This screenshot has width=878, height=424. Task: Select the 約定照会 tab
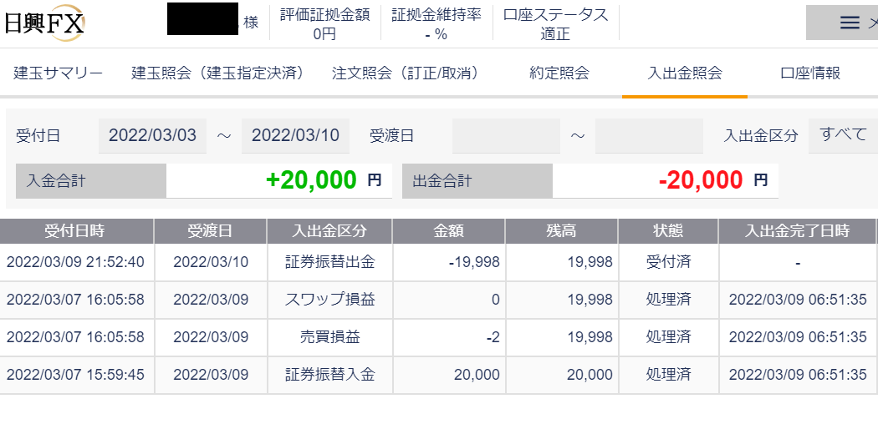pos(559,73)
